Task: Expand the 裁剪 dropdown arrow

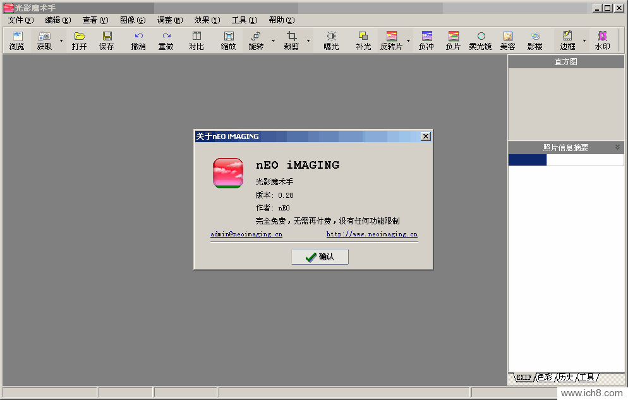Action: [x=308, y=41]
